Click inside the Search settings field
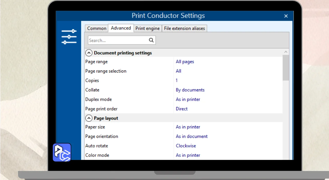 [x=118, y=40]
